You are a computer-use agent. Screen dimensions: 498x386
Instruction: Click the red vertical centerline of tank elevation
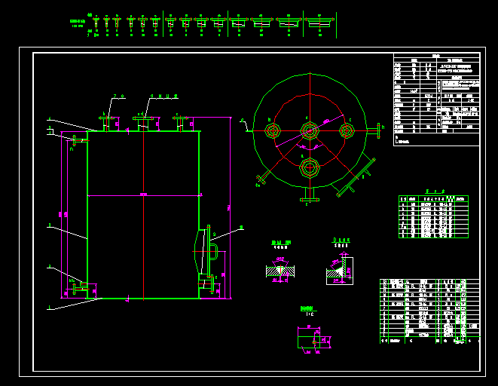click(144, 208)
